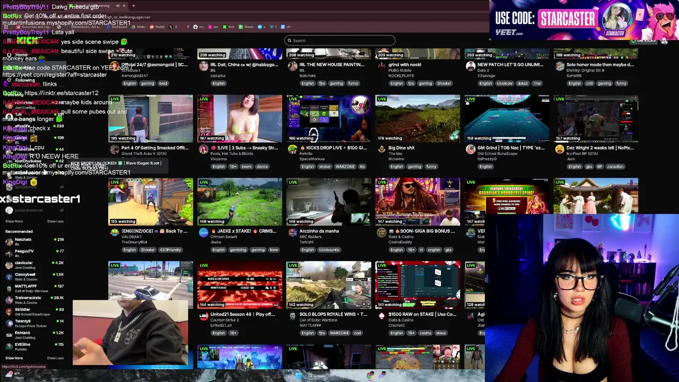
Task: Open the KICKS DROP LIVE stream thumbnail
Action: click(x=329, y=119)
